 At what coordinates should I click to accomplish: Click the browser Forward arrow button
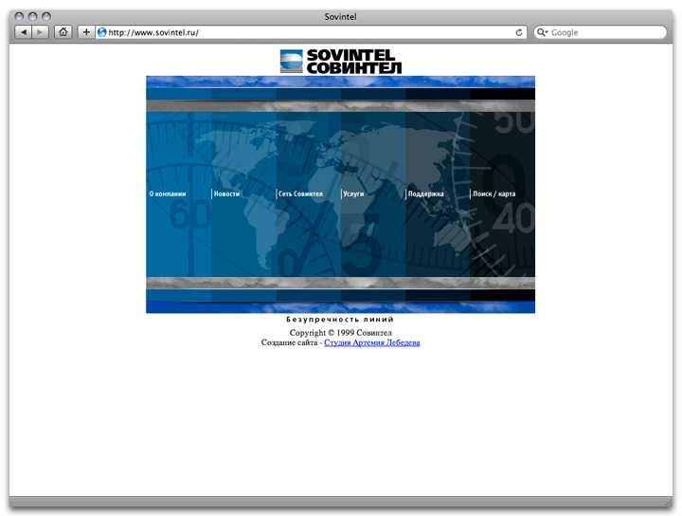(41, 32)
